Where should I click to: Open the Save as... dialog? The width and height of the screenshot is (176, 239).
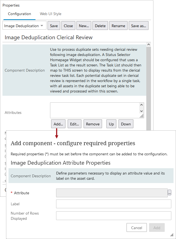pyautogui.click(x=139, y=26)
